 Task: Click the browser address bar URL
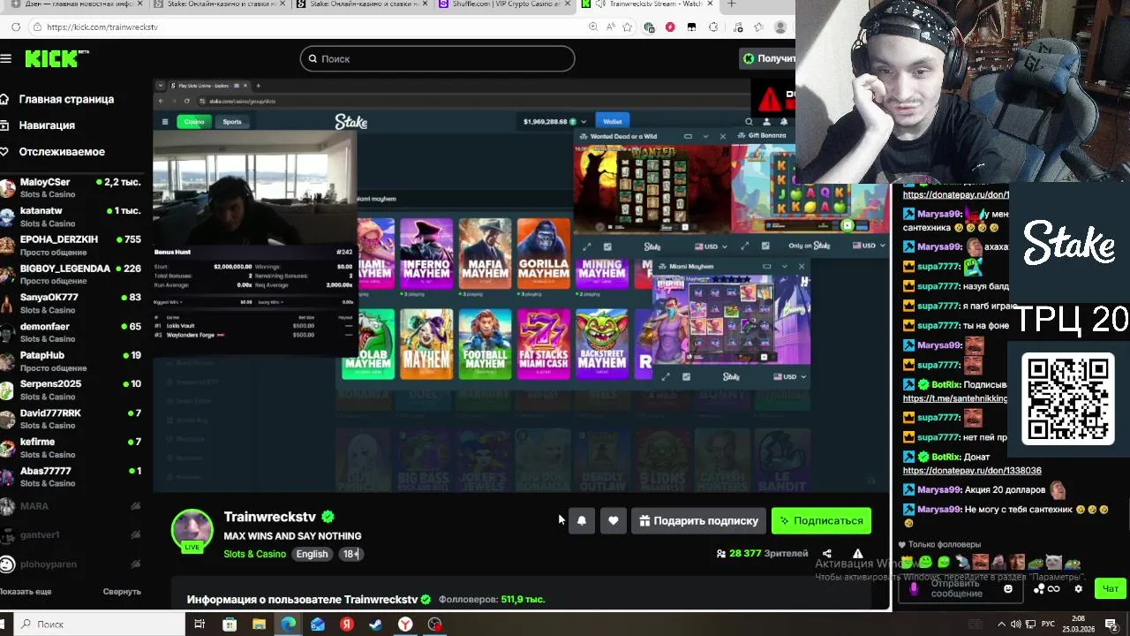102,27
